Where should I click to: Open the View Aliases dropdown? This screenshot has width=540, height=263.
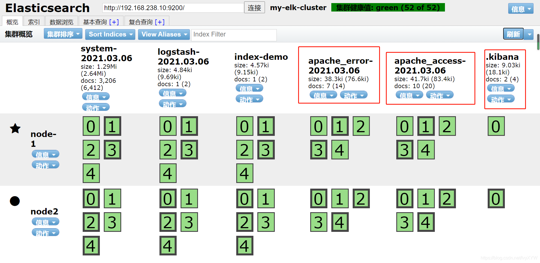click(164, 34)
